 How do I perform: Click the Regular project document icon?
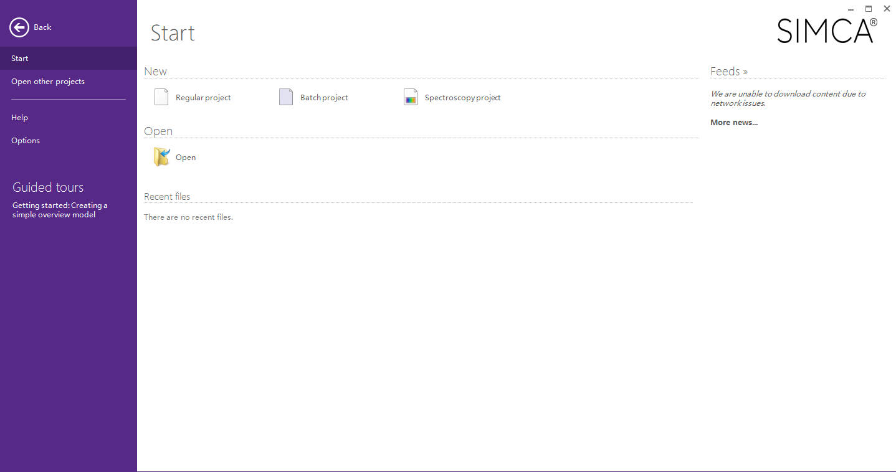coord(161,97)
